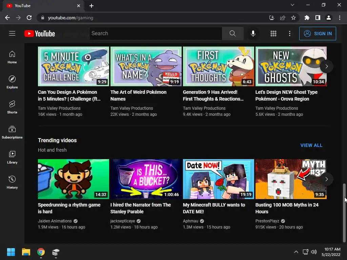Open title 'I hired the Narrator from The Stanley Parable'

141,208
